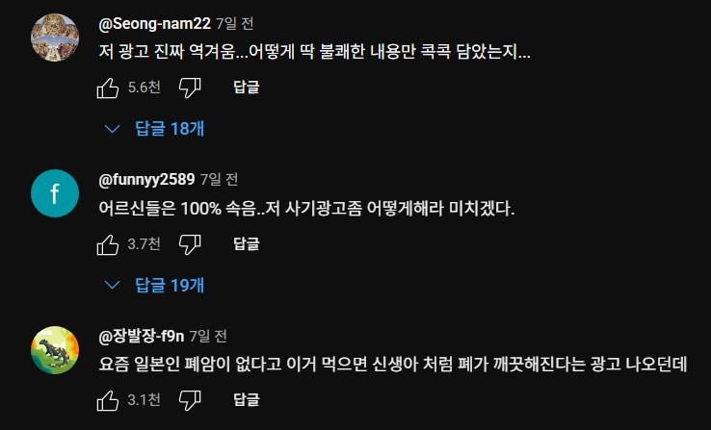Visit the @장발장-f9n channel name link

[142, 336]
